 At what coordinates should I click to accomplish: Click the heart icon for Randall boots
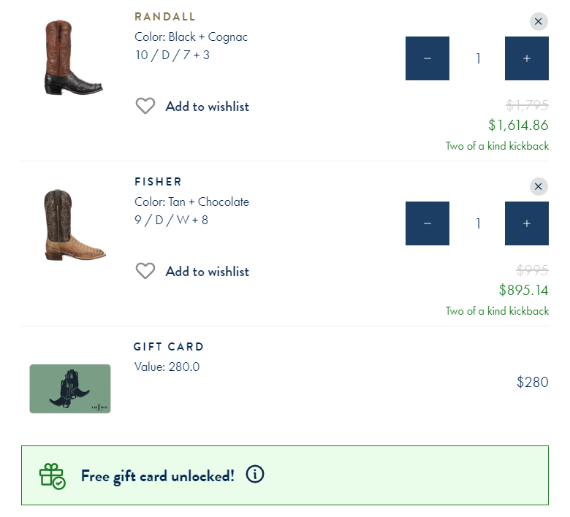click(145, 107)
